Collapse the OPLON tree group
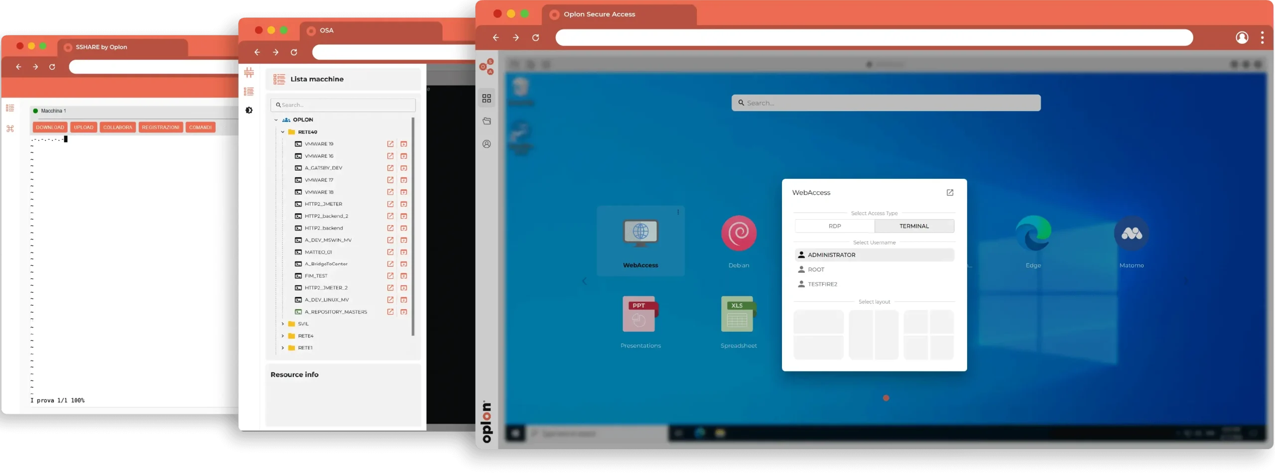The width and height of the screenshot is (1275, 474). coord(276,120)
